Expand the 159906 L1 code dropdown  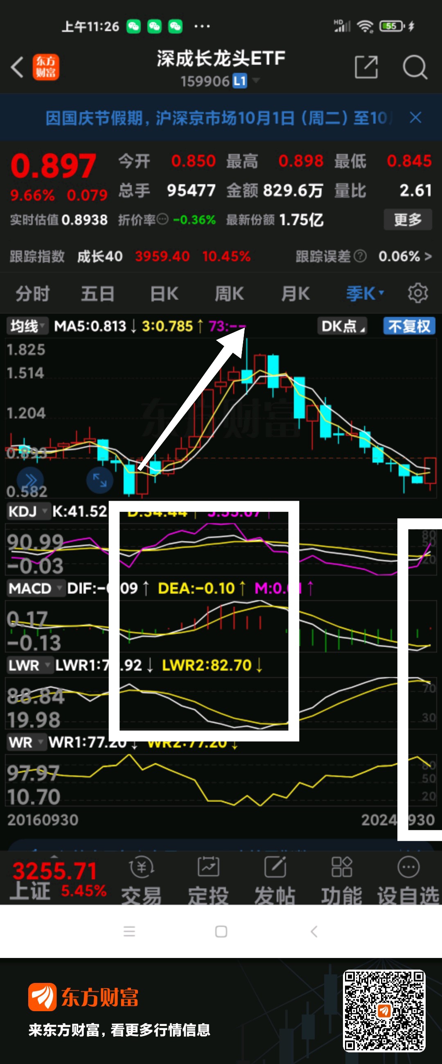click(256, 80)
